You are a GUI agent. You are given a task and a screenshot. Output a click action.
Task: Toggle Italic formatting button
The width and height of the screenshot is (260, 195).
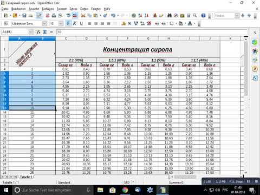point(75,23)
